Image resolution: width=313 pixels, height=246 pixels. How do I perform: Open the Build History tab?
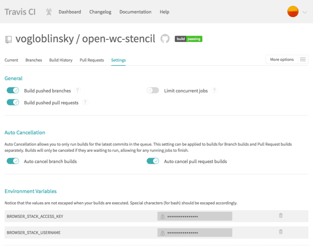[61, 60]
